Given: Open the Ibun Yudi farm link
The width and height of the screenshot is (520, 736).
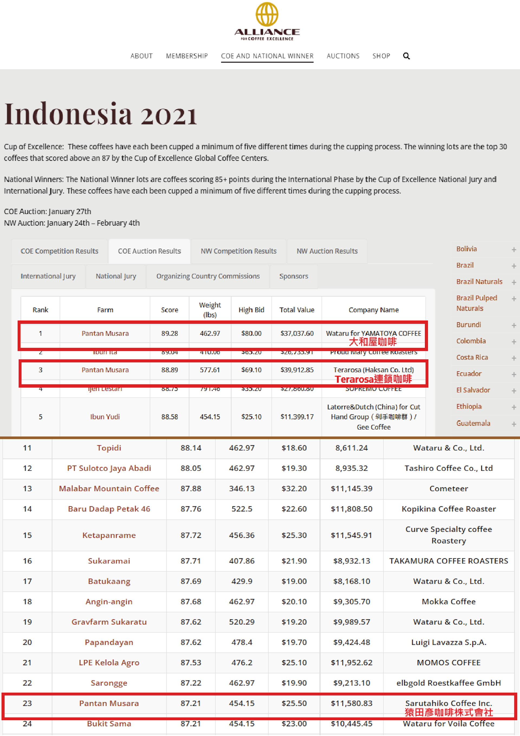Looking at the screenshot, I should pos(105,417).
